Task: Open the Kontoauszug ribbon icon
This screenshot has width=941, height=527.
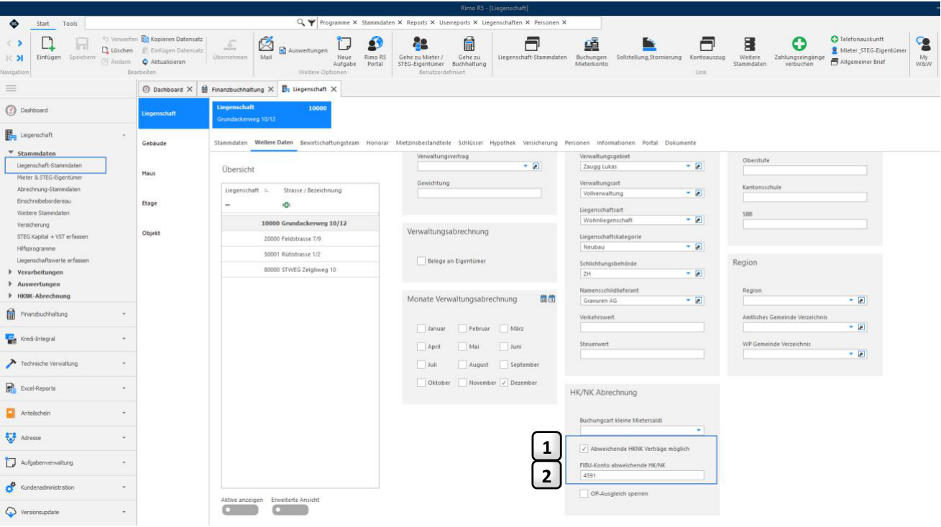Action: coord(707,44)
